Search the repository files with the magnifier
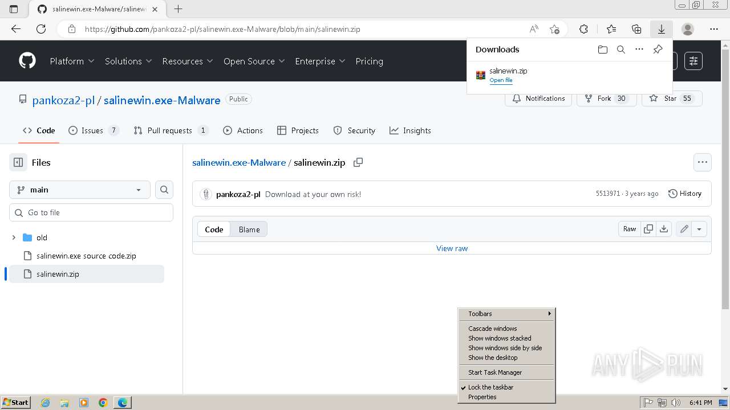Screen dimensions: 730x410 [164, 190]
